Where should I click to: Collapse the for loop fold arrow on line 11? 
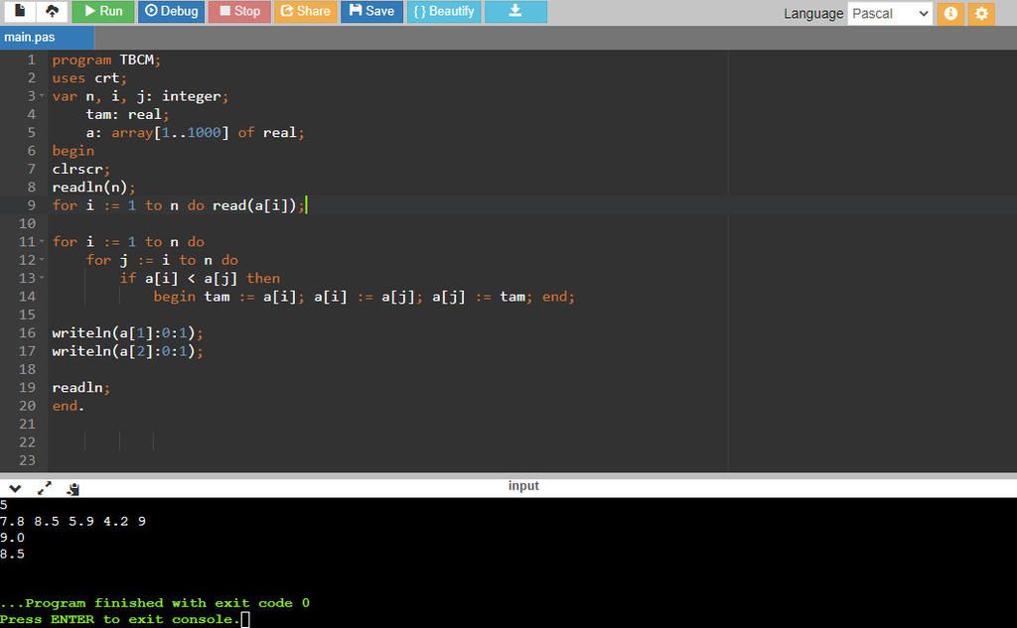pyautogui.click(x=42, y=242)
